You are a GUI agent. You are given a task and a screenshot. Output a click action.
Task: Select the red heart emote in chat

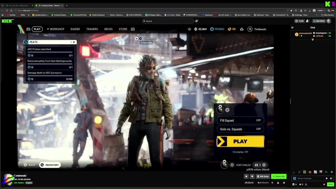tap(310, 172)
